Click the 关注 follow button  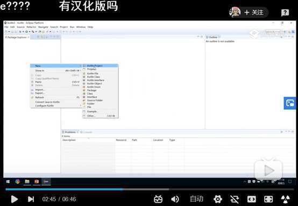point(254,12)
